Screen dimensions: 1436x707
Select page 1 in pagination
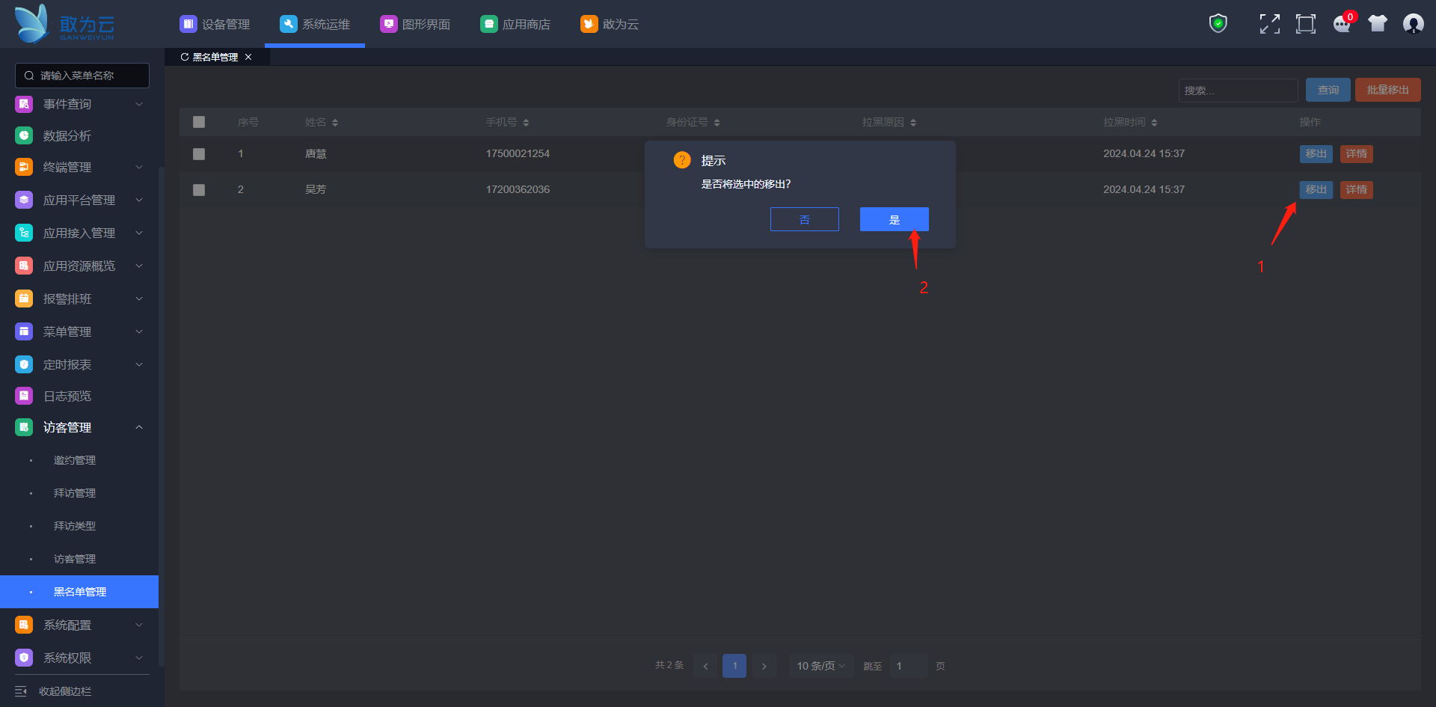(x=734, y=666)
